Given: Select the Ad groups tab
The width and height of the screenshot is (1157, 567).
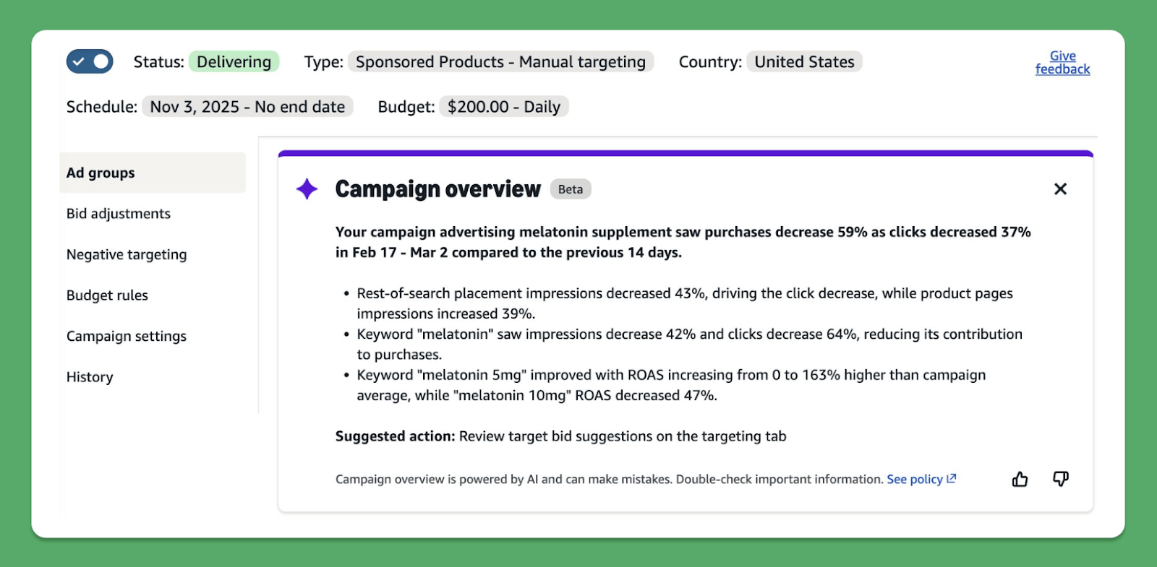Looking at the screenshot, I should click(101, 173).
